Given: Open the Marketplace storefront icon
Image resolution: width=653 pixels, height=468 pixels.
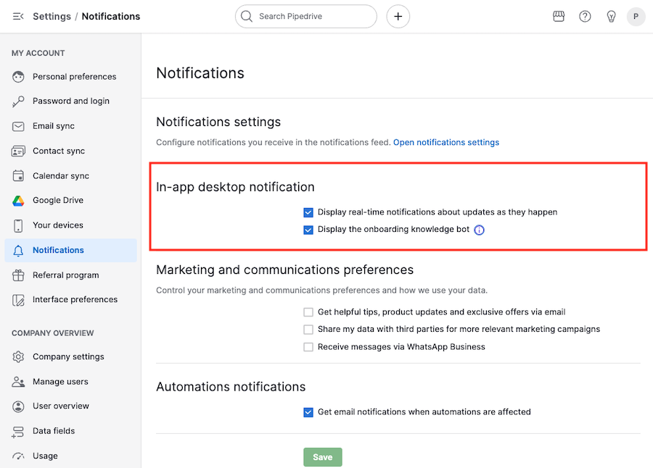Looking at the screenshot, I should [x=559, y=16].
